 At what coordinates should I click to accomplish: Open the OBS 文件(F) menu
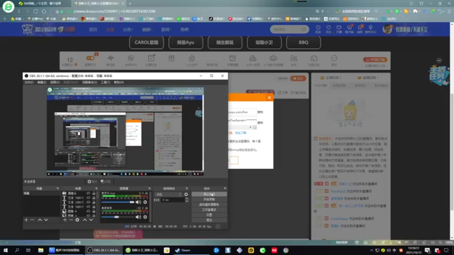pyautogui.click(x=29, y=82)
